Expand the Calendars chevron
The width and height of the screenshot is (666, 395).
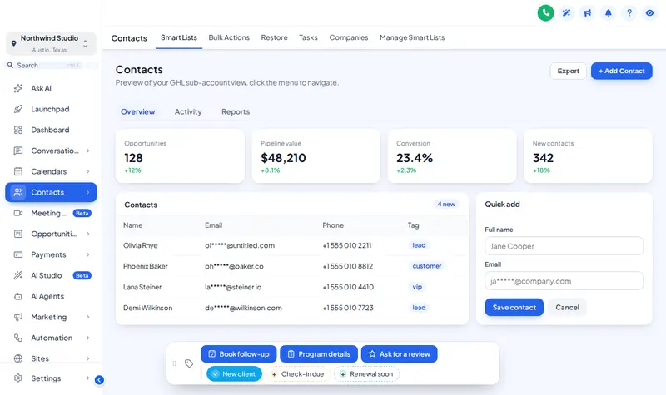(x=87, y=171)
